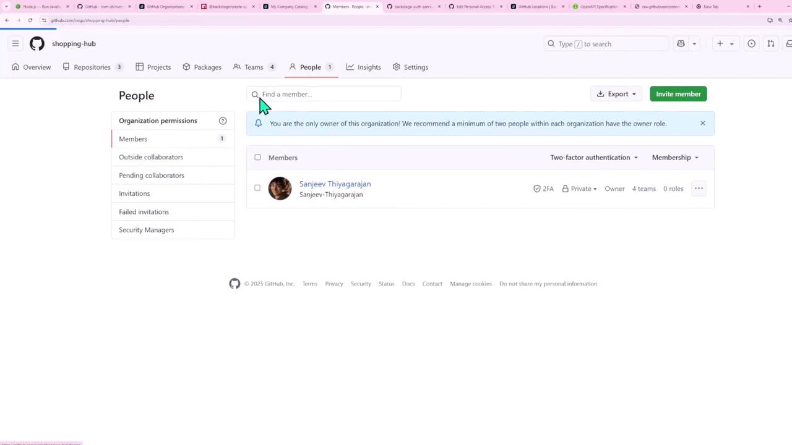Open Security Managers in sidebar
This screenshot has height=445, width=792.
pos(173,230)
